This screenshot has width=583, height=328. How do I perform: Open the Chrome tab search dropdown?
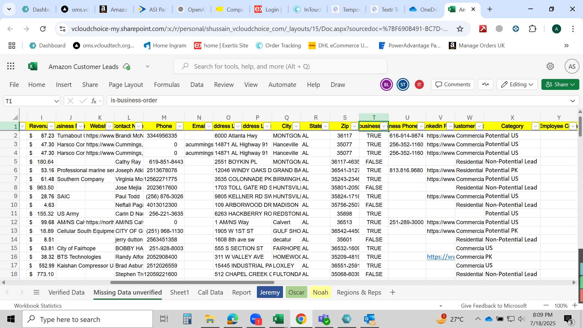click(x=9, y=9)
